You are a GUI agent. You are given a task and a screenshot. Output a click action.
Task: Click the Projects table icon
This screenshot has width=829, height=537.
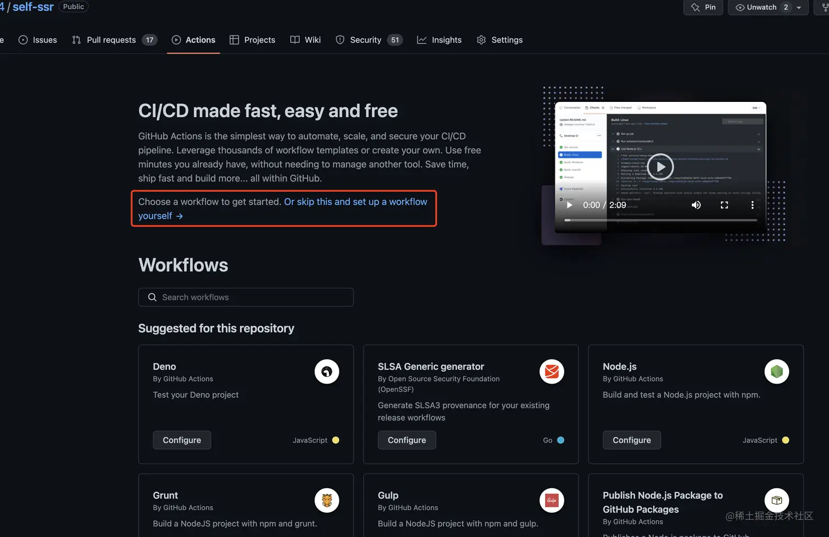pos(234,40)
